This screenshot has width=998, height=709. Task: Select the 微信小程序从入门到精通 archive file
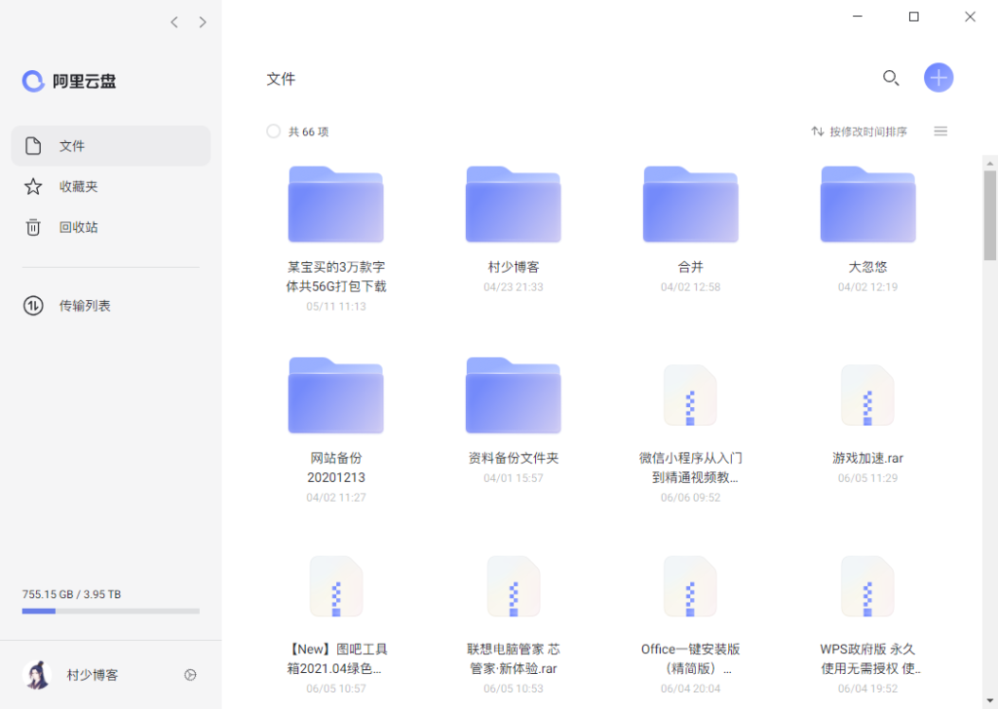[691, 395]
